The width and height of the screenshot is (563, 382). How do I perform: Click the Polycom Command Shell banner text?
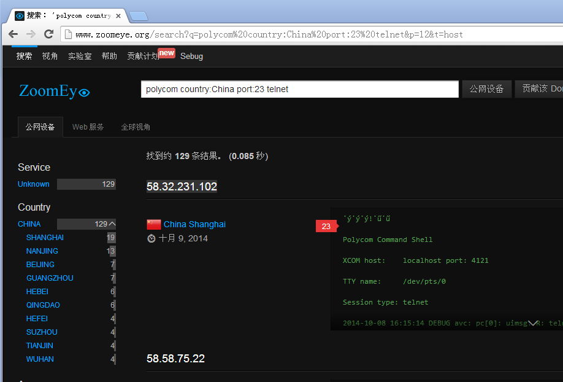tap(388, 240)
